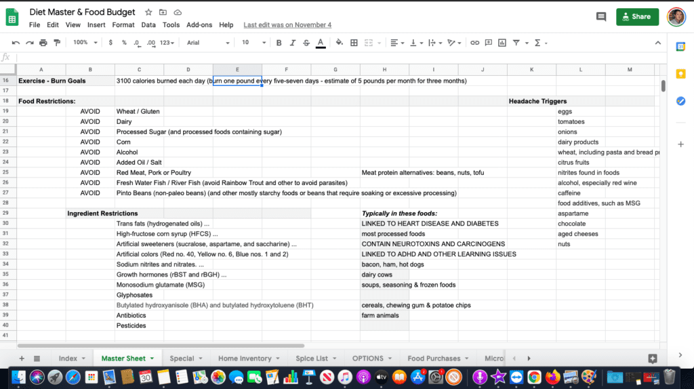The image size is (694, 389).
Task: Open the horizontal align dropdown
Action: (397, 43)
